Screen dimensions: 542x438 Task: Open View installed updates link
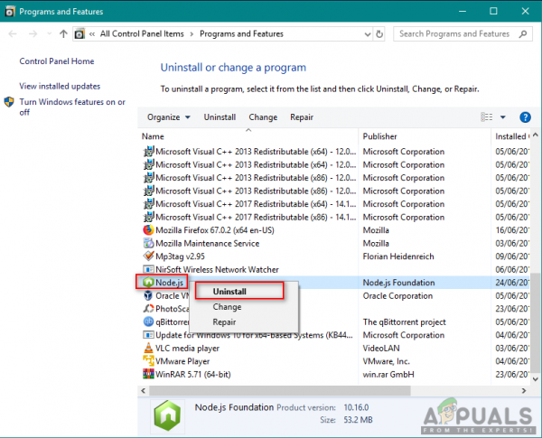(x=60, y=86)
